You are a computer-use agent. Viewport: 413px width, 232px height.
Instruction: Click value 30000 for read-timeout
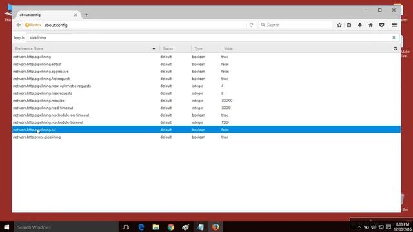[x=226, y=108]
